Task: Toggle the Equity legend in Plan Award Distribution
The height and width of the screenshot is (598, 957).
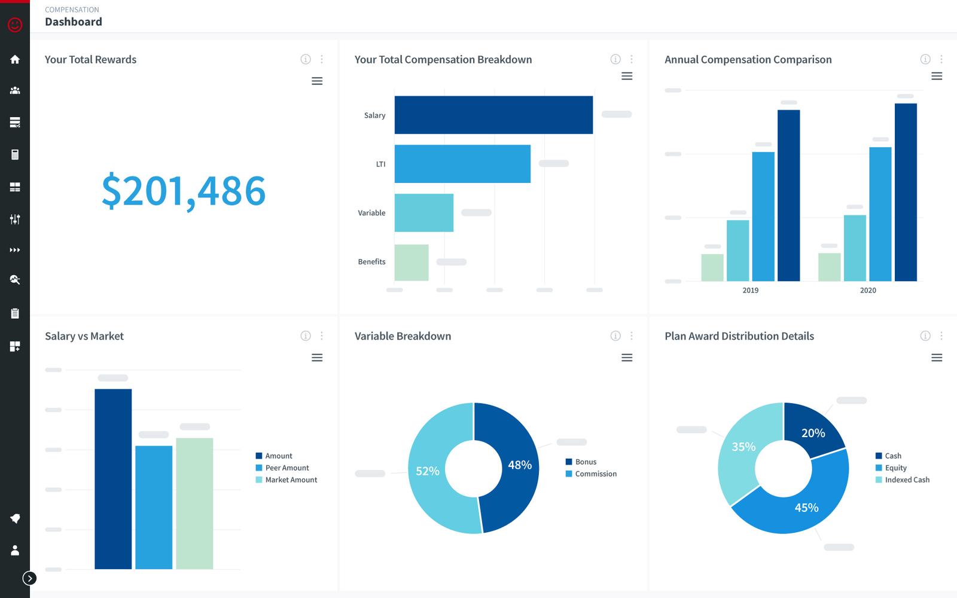Action: 894,468
